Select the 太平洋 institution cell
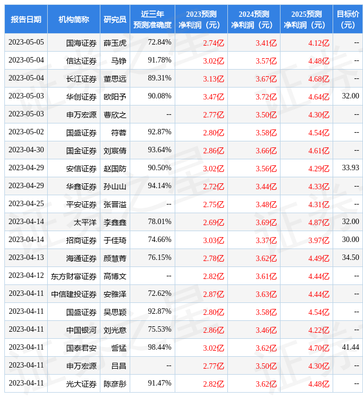 [73, 222]
